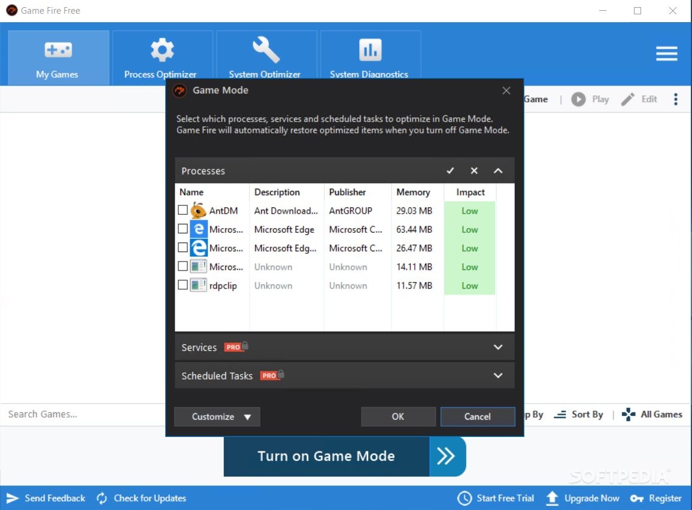Expand the Services section chevron
The width and height of the screenshot is (692, 510).
point(498,347)
